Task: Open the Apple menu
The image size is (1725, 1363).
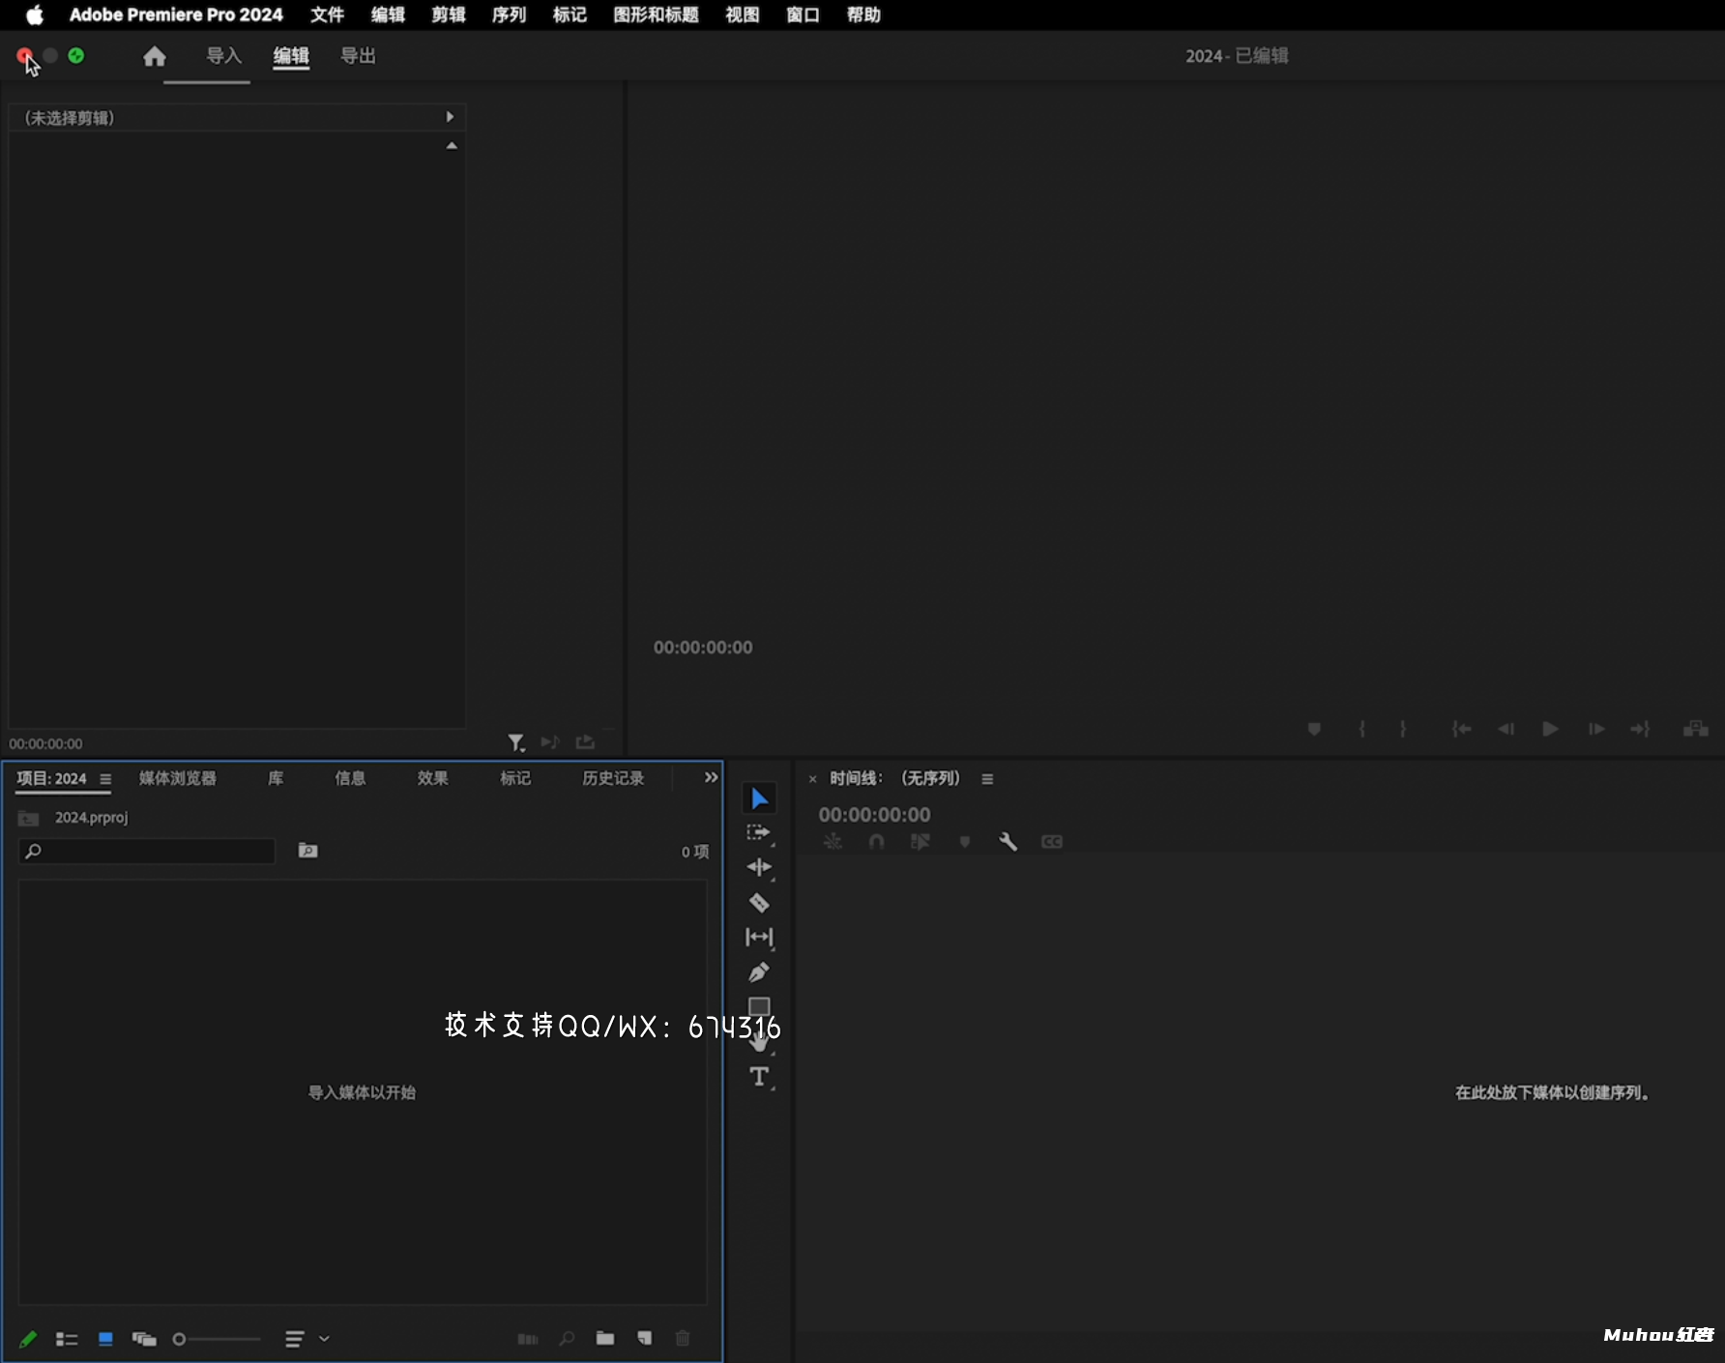Action: [x=35, y=14]
